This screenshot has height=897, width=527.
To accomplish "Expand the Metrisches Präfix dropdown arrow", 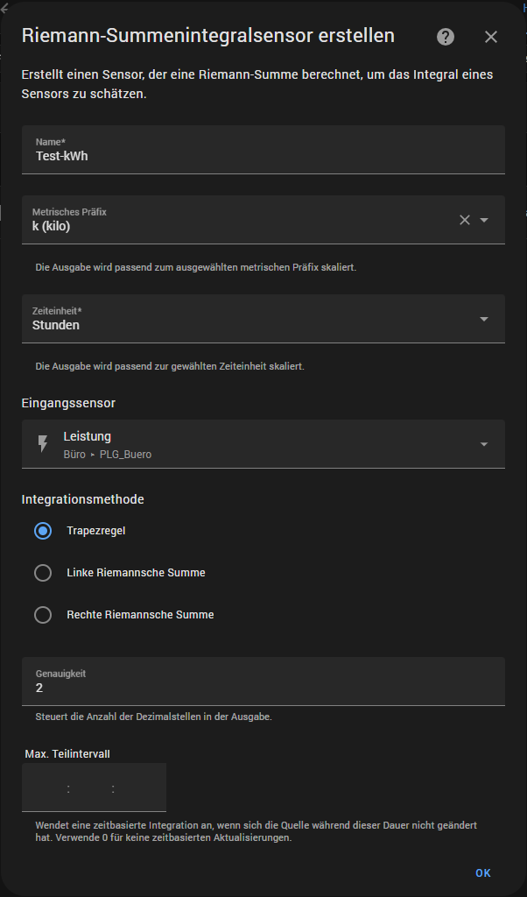I will (x=484, y=220).
